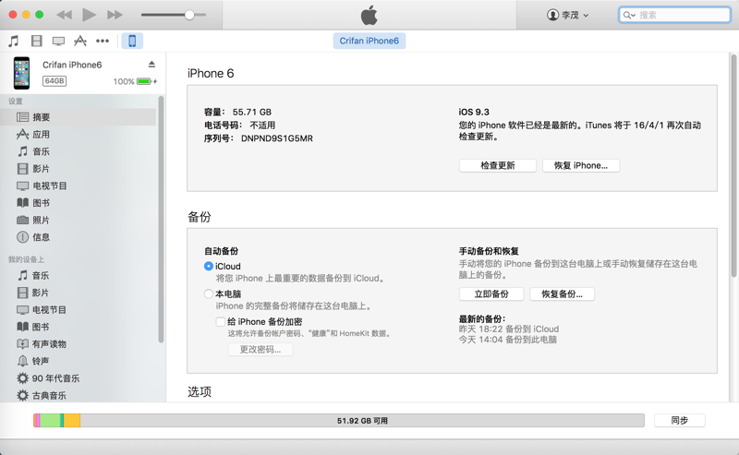This screenshot has width=739, height=455.
Task: Click the Apple logo in the status display
Action: click(369, 15)
